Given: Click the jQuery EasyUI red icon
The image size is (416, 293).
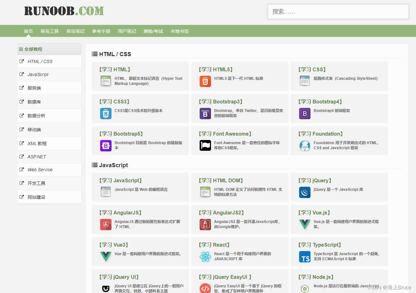Looking at the screenshot, I should 205,288.
